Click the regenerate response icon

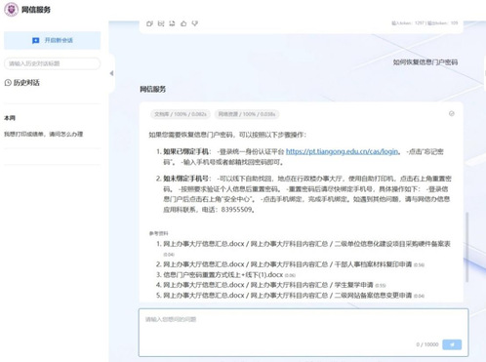[172, 23]
